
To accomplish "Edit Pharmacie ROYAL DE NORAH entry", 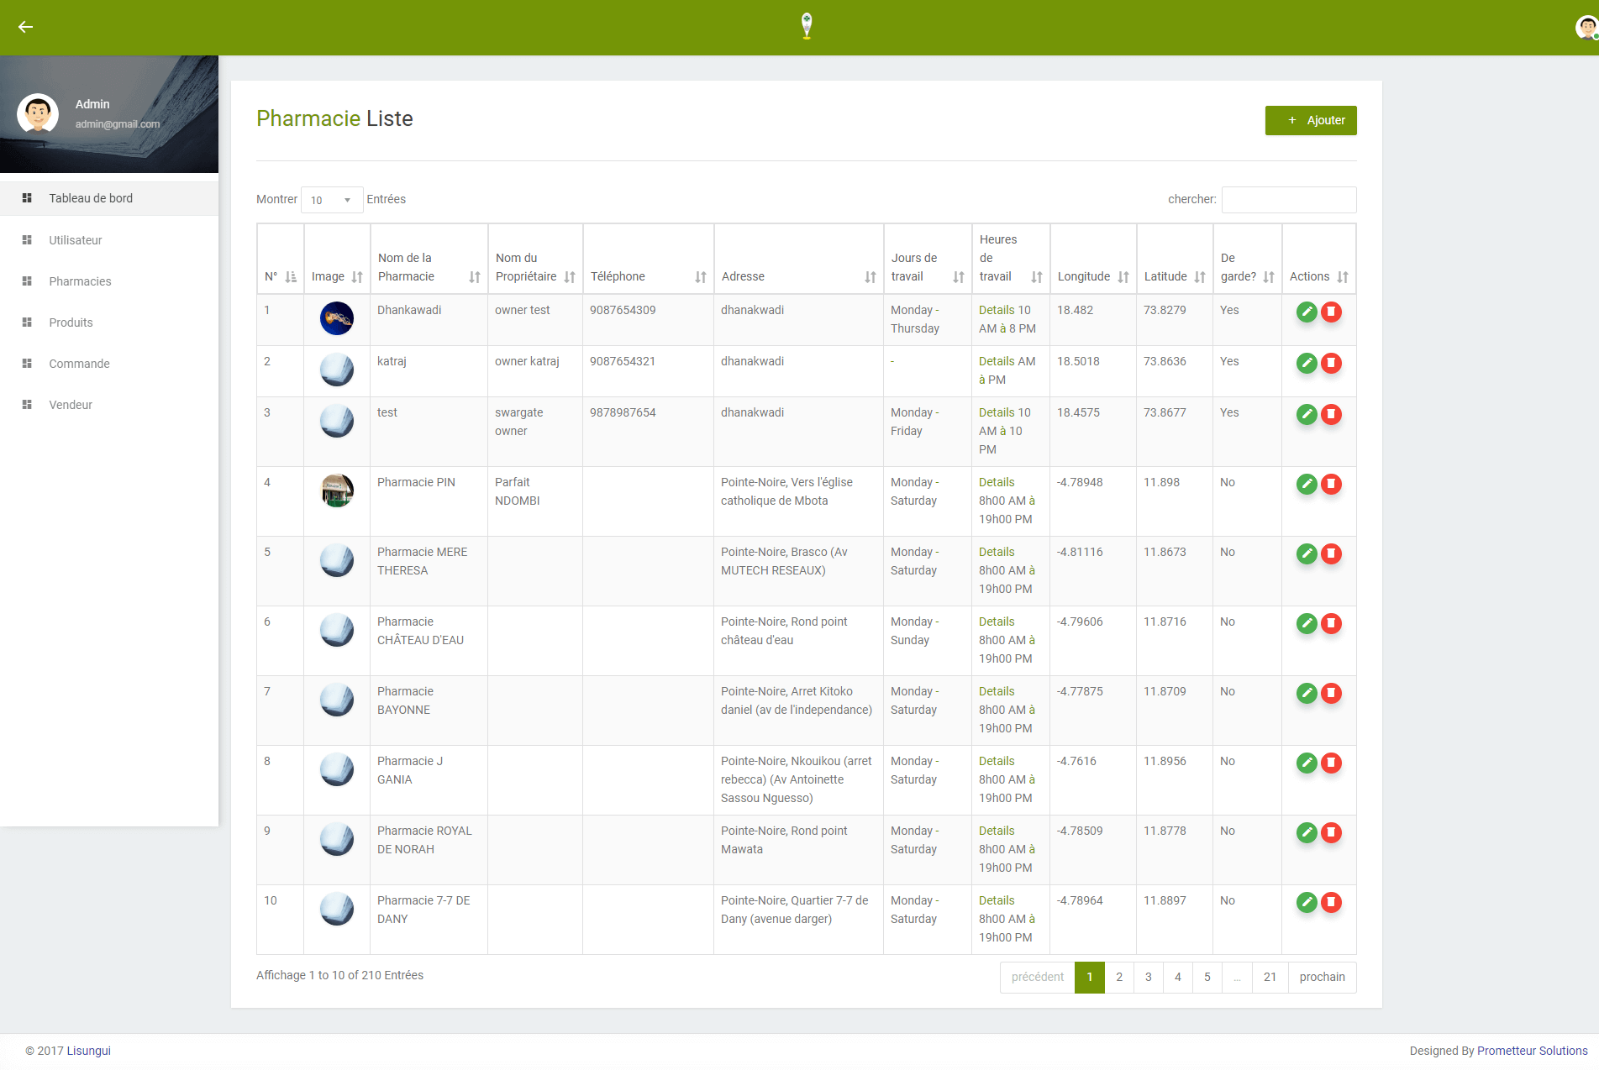I will click(x=1307, y=833).
